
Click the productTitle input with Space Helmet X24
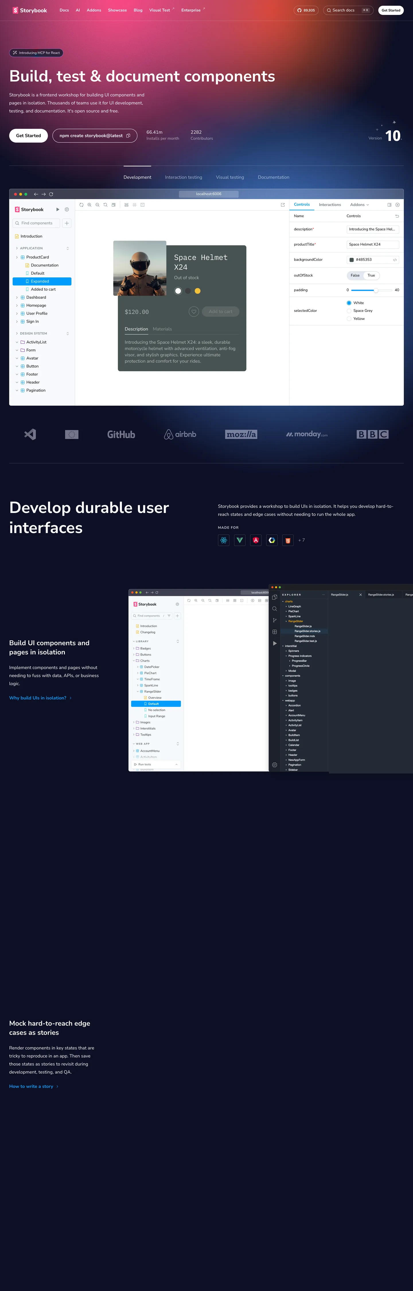point(373,244)
